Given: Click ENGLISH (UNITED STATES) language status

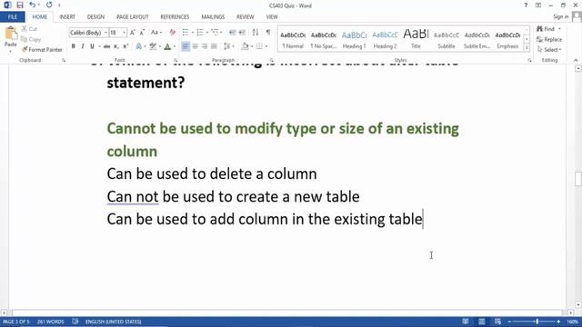Looking at the screenshot, I should click(113, 322).
